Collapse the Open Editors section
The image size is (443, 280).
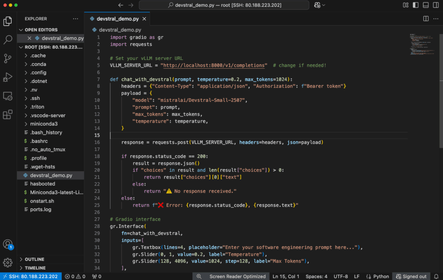(21, 30)
